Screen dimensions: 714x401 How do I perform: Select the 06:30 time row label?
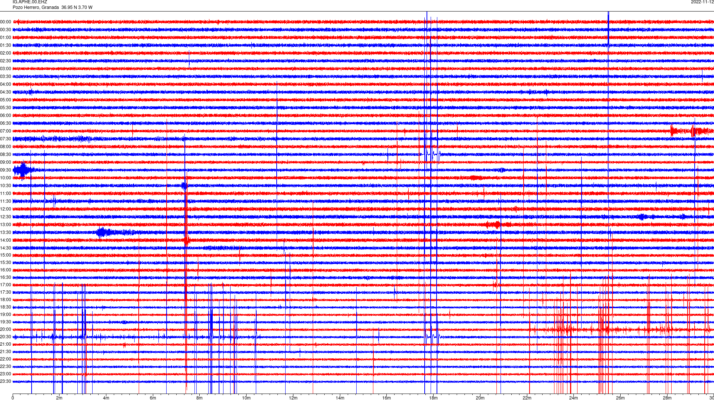(6, 123)
